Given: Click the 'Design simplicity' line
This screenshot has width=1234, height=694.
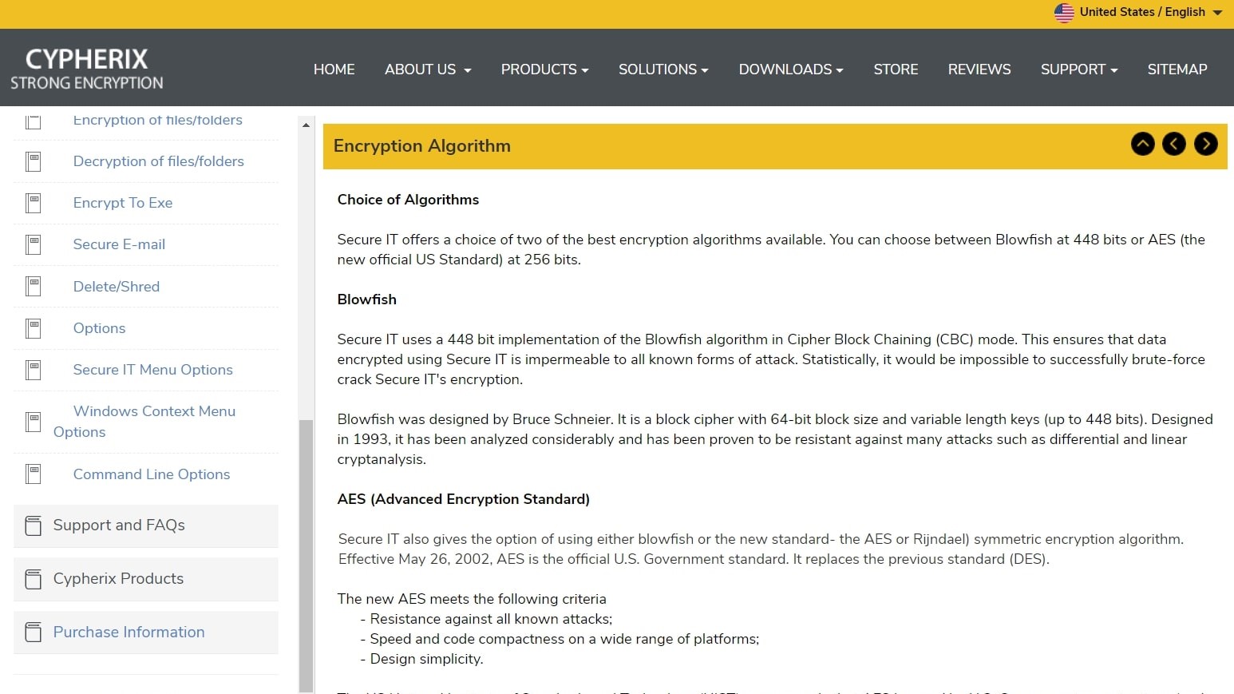Looking at the screenshot, I should click(x=421, y=659).
